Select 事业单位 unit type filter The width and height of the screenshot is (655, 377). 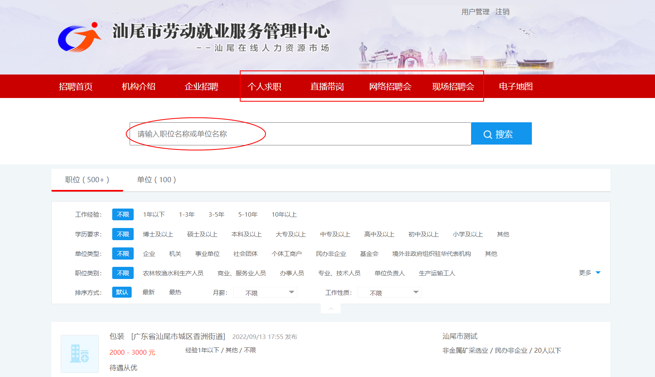click(x=207, y=254)
